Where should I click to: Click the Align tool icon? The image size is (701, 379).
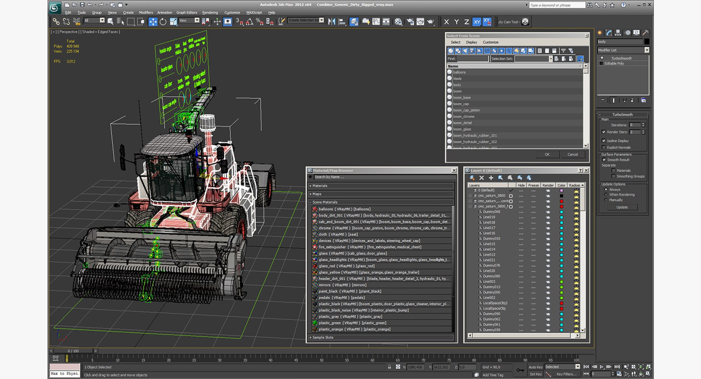(x=342, y=22)
